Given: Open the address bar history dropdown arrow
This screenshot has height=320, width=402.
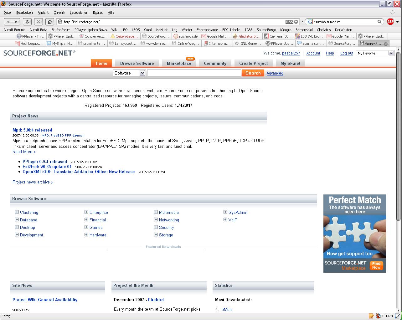Looking at the screenshot, I should [302, 22].
